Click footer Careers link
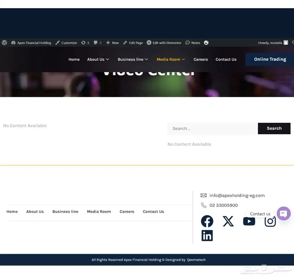294x277 pixels. pyautogui.click(x=127, y=211)
